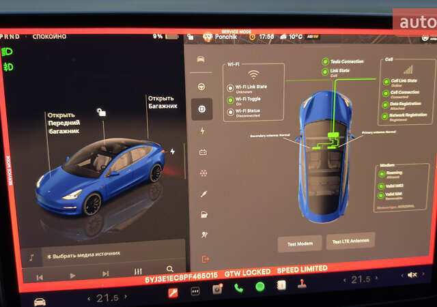437x307 pixels.
Task: Open the notebook manual app icon
Action: pyautogui.click(x=281, y=285)
